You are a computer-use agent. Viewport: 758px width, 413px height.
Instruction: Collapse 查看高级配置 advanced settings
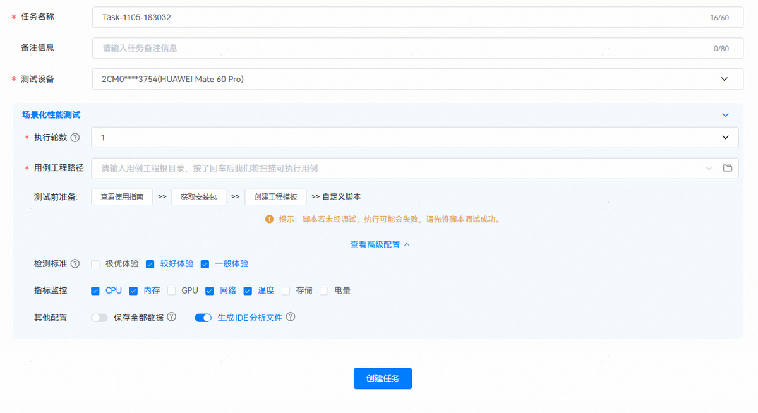[380, 244]
